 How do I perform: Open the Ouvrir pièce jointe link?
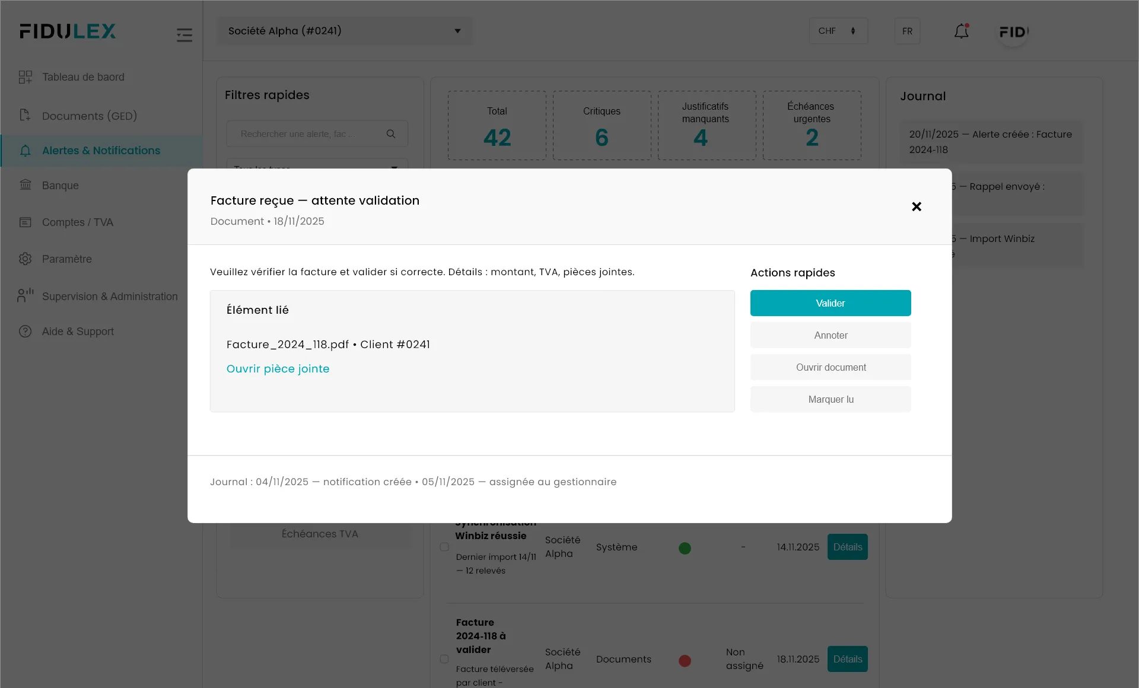point(278,368)
